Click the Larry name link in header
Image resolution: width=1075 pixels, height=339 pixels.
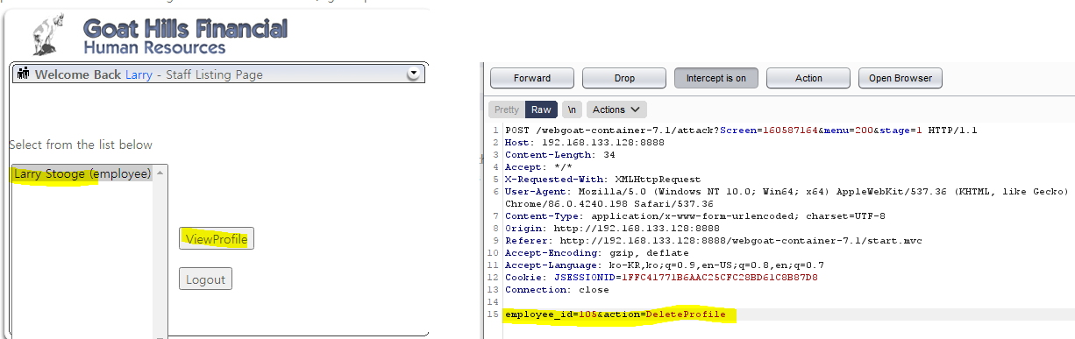(x=139, y=75)
